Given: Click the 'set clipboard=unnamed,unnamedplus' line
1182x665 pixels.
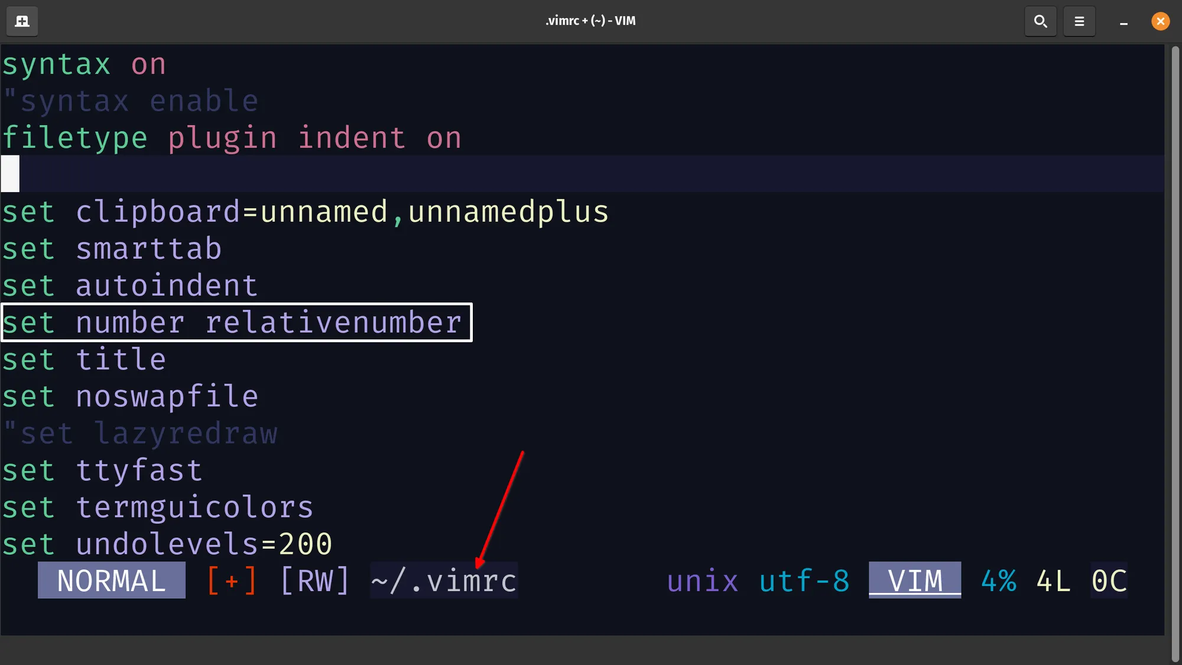Looking at the screenshot, I should [305, 212].
